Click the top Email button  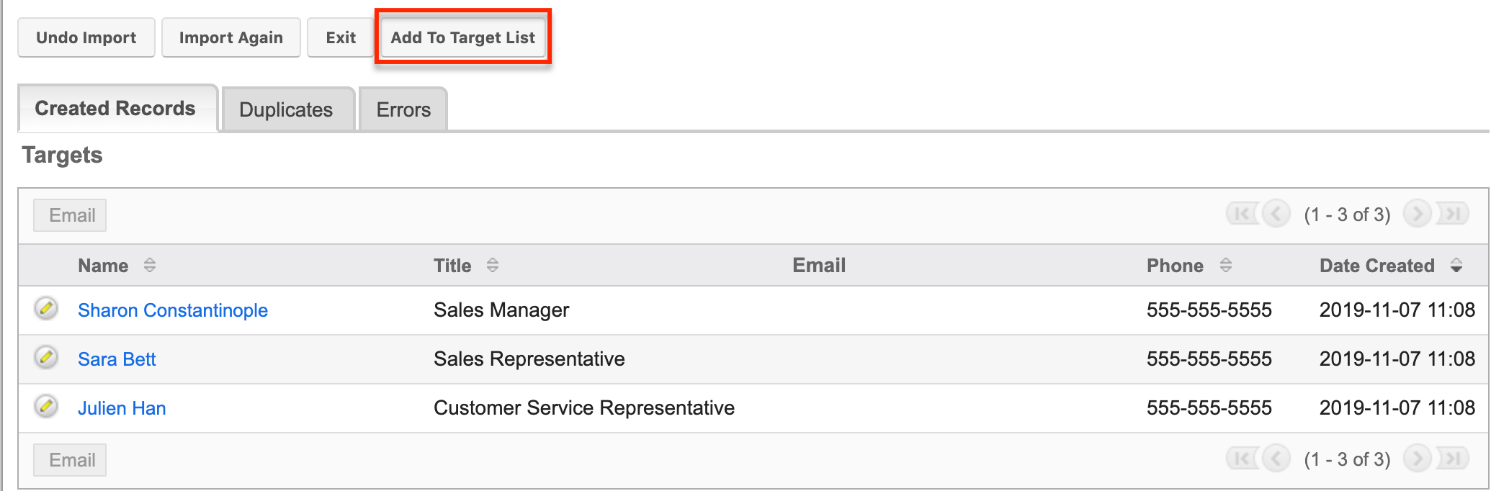(x=70, y=215)
